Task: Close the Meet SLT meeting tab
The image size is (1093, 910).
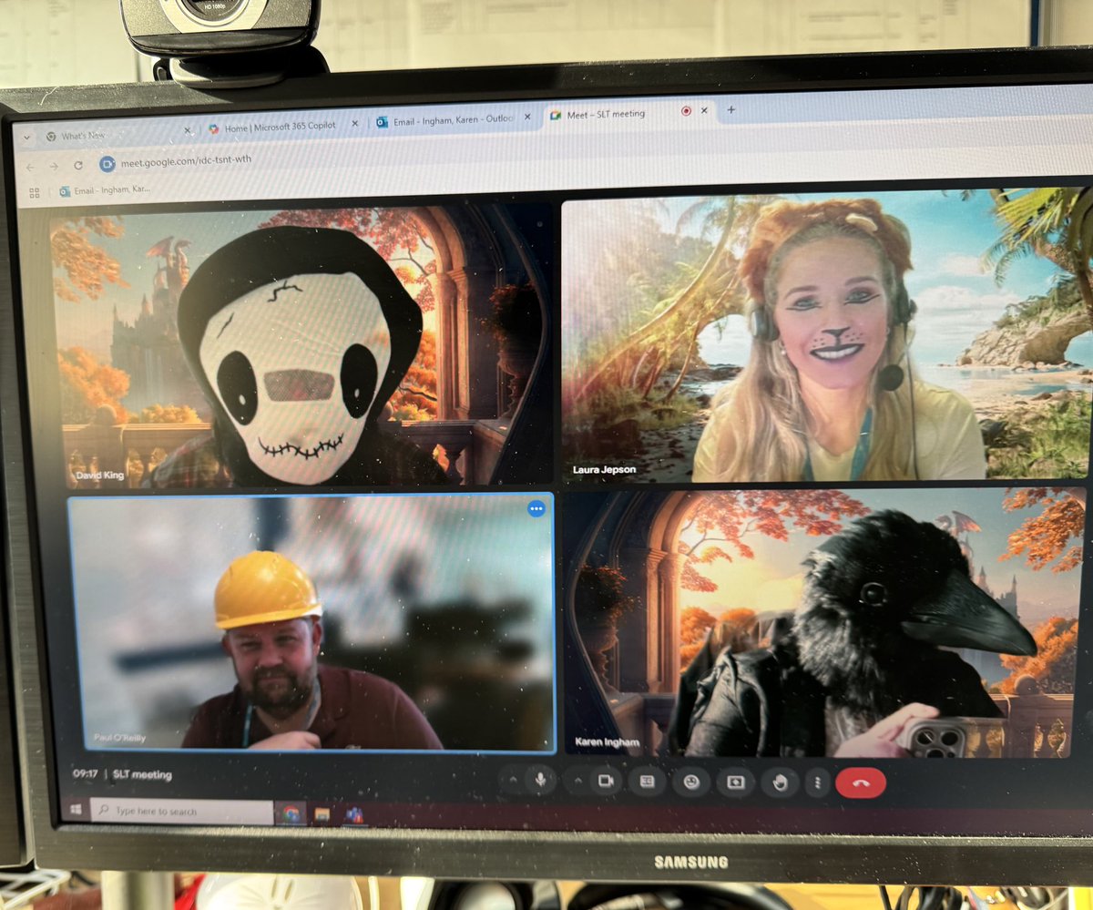Action: pos(703,110)
